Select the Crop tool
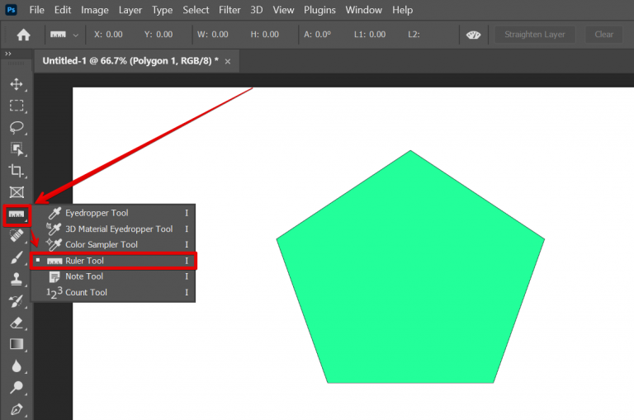 pyautogui.click(x=16, y=170)
